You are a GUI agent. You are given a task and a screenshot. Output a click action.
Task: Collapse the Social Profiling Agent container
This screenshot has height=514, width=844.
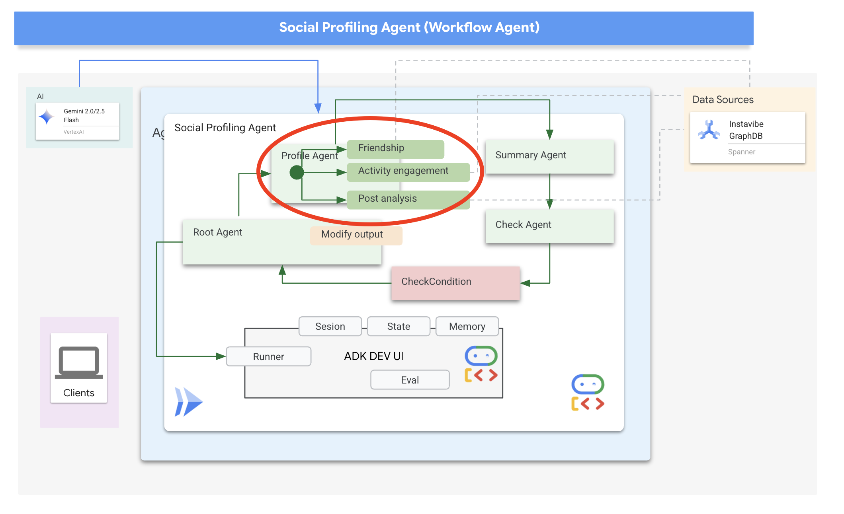tap(225, 128)
